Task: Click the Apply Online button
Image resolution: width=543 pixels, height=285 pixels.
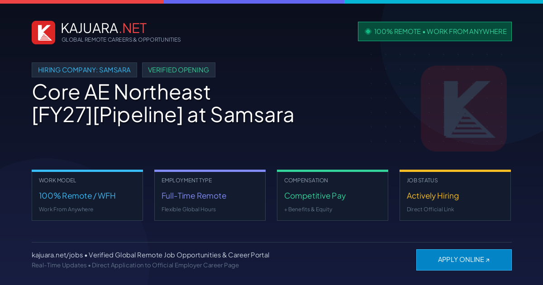Action: click(464, 260)
